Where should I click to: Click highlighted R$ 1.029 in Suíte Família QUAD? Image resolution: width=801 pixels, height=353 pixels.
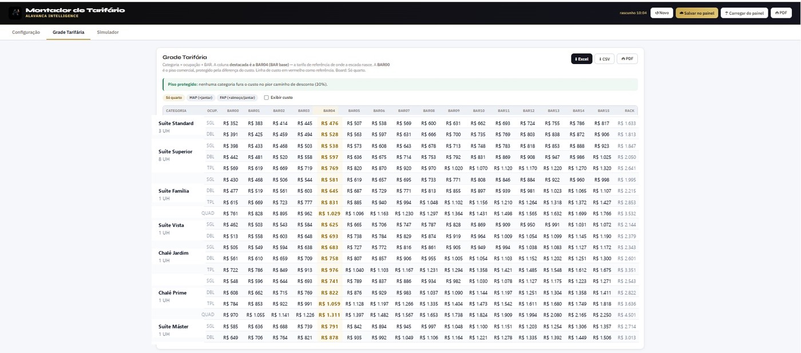330,213
